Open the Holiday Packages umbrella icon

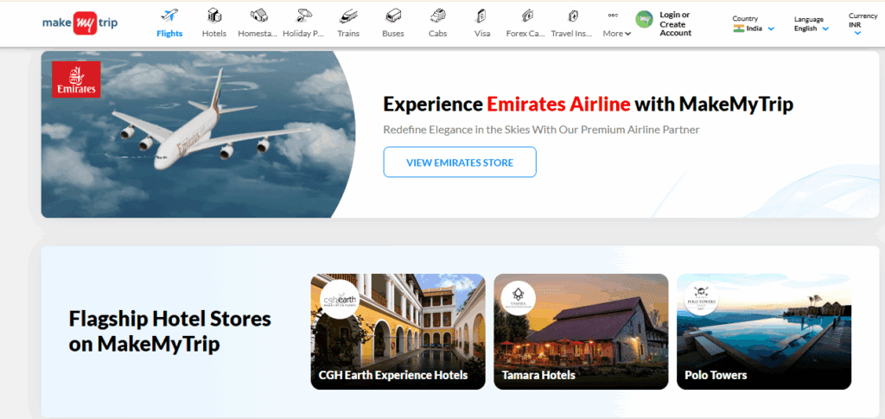(303, 16)
